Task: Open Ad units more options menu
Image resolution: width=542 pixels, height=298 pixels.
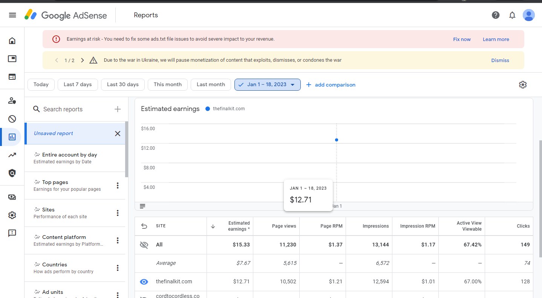Action: point(118,295)
